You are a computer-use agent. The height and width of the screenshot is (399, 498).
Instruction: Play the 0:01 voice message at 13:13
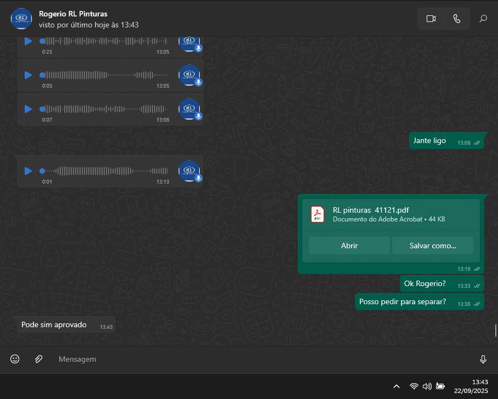click(x=28, y=171)
